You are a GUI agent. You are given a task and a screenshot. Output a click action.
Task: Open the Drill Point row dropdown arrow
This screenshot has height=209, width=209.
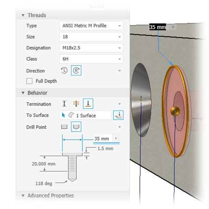(119, 127)
